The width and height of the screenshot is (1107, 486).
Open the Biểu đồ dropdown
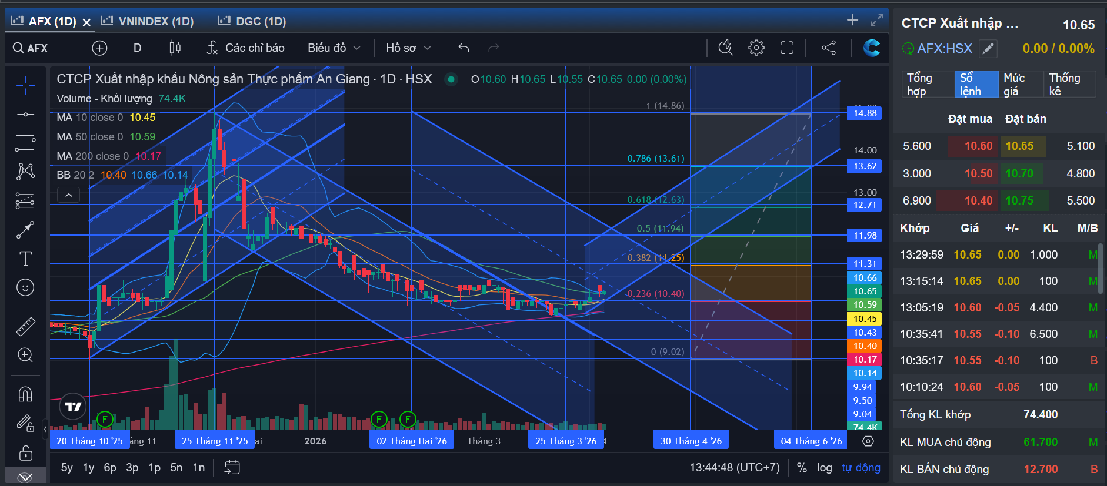pyautogui.click(x=334, y=48)
